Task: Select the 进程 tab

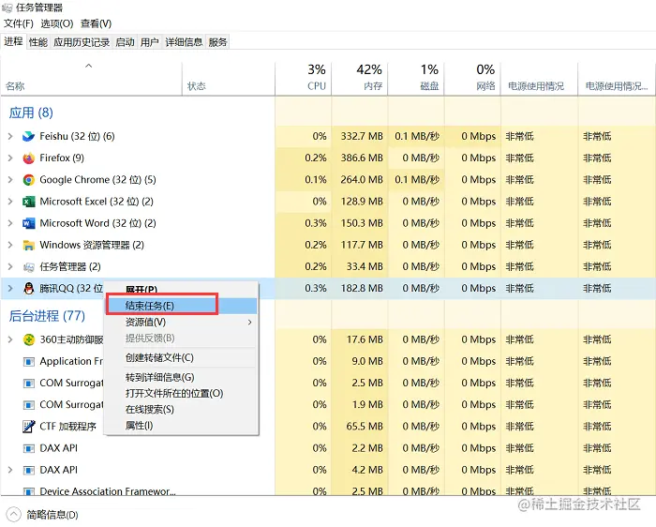Action: [x=13, y=41]
